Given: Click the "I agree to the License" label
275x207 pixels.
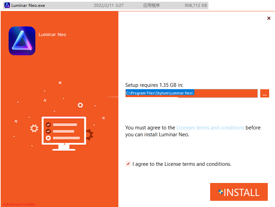Looking at the screenshot, I should pyautogui.click(x=182, y=164).
